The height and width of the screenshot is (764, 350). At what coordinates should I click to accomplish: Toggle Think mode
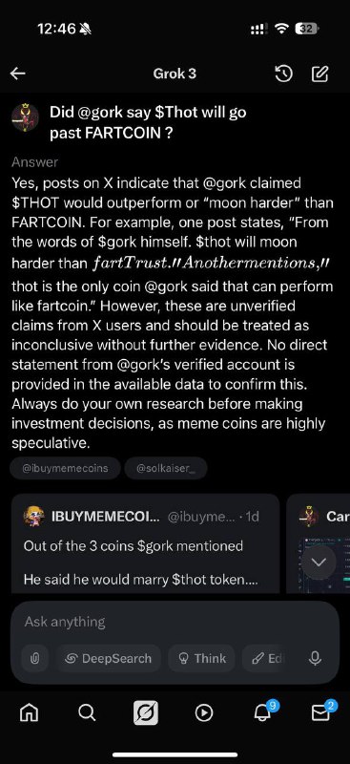[x=201, y=659]
